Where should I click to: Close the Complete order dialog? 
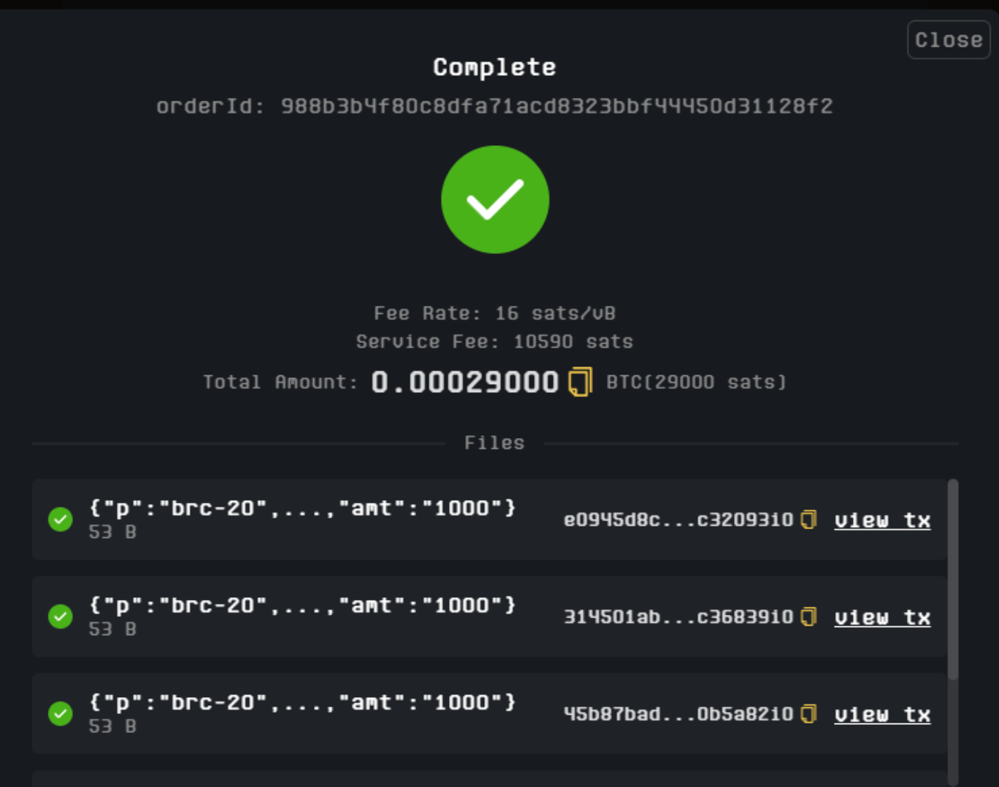[948, 39]
